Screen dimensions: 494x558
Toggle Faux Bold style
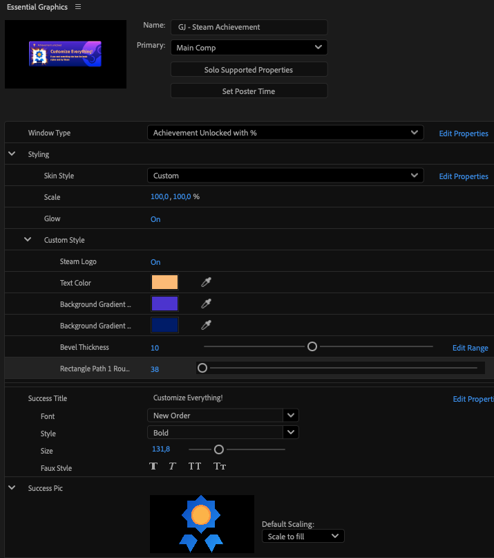[x=153, y=466]
